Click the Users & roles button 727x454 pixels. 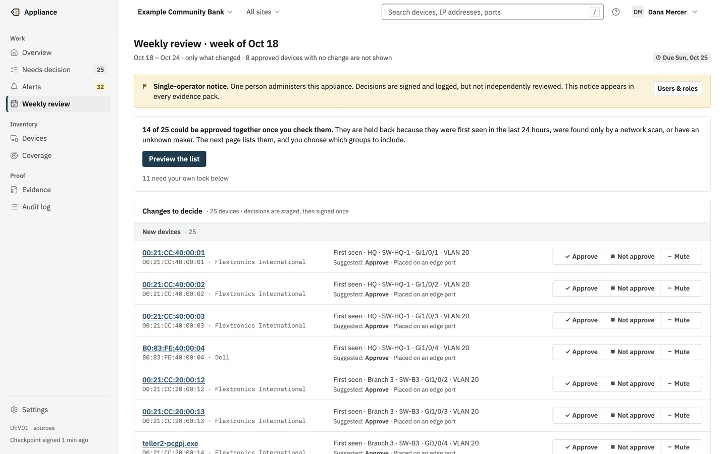[678, 88]
